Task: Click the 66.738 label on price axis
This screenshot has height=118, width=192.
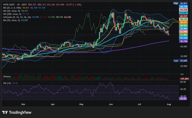Action: point(184,6)
